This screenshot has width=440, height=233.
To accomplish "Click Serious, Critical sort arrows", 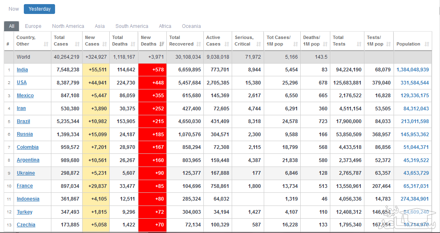I will tap(258, 44).
